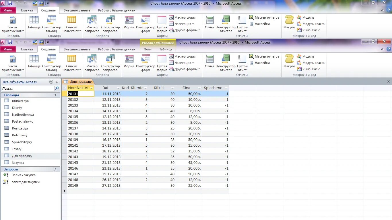Select cell 20135 in NomNaklVi column

[81, 117]
